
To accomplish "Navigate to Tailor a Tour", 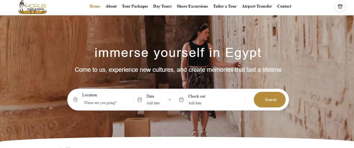I will [225, 6].
